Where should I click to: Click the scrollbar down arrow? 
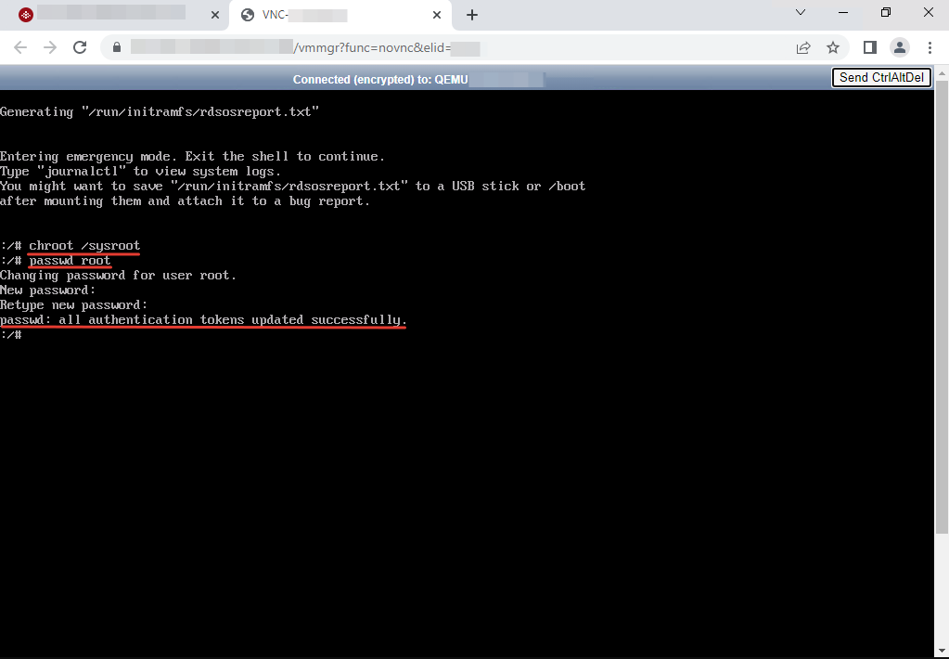coord(942,650)
